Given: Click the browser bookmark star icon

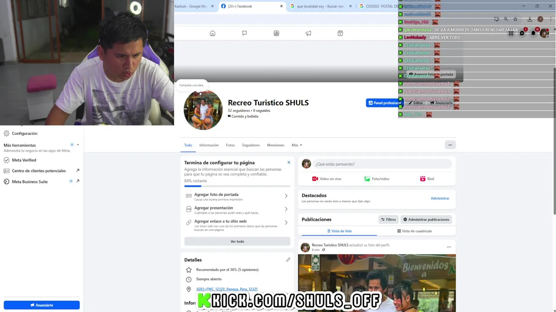Looking at the screenshot, I should click(x=515, y=19).
